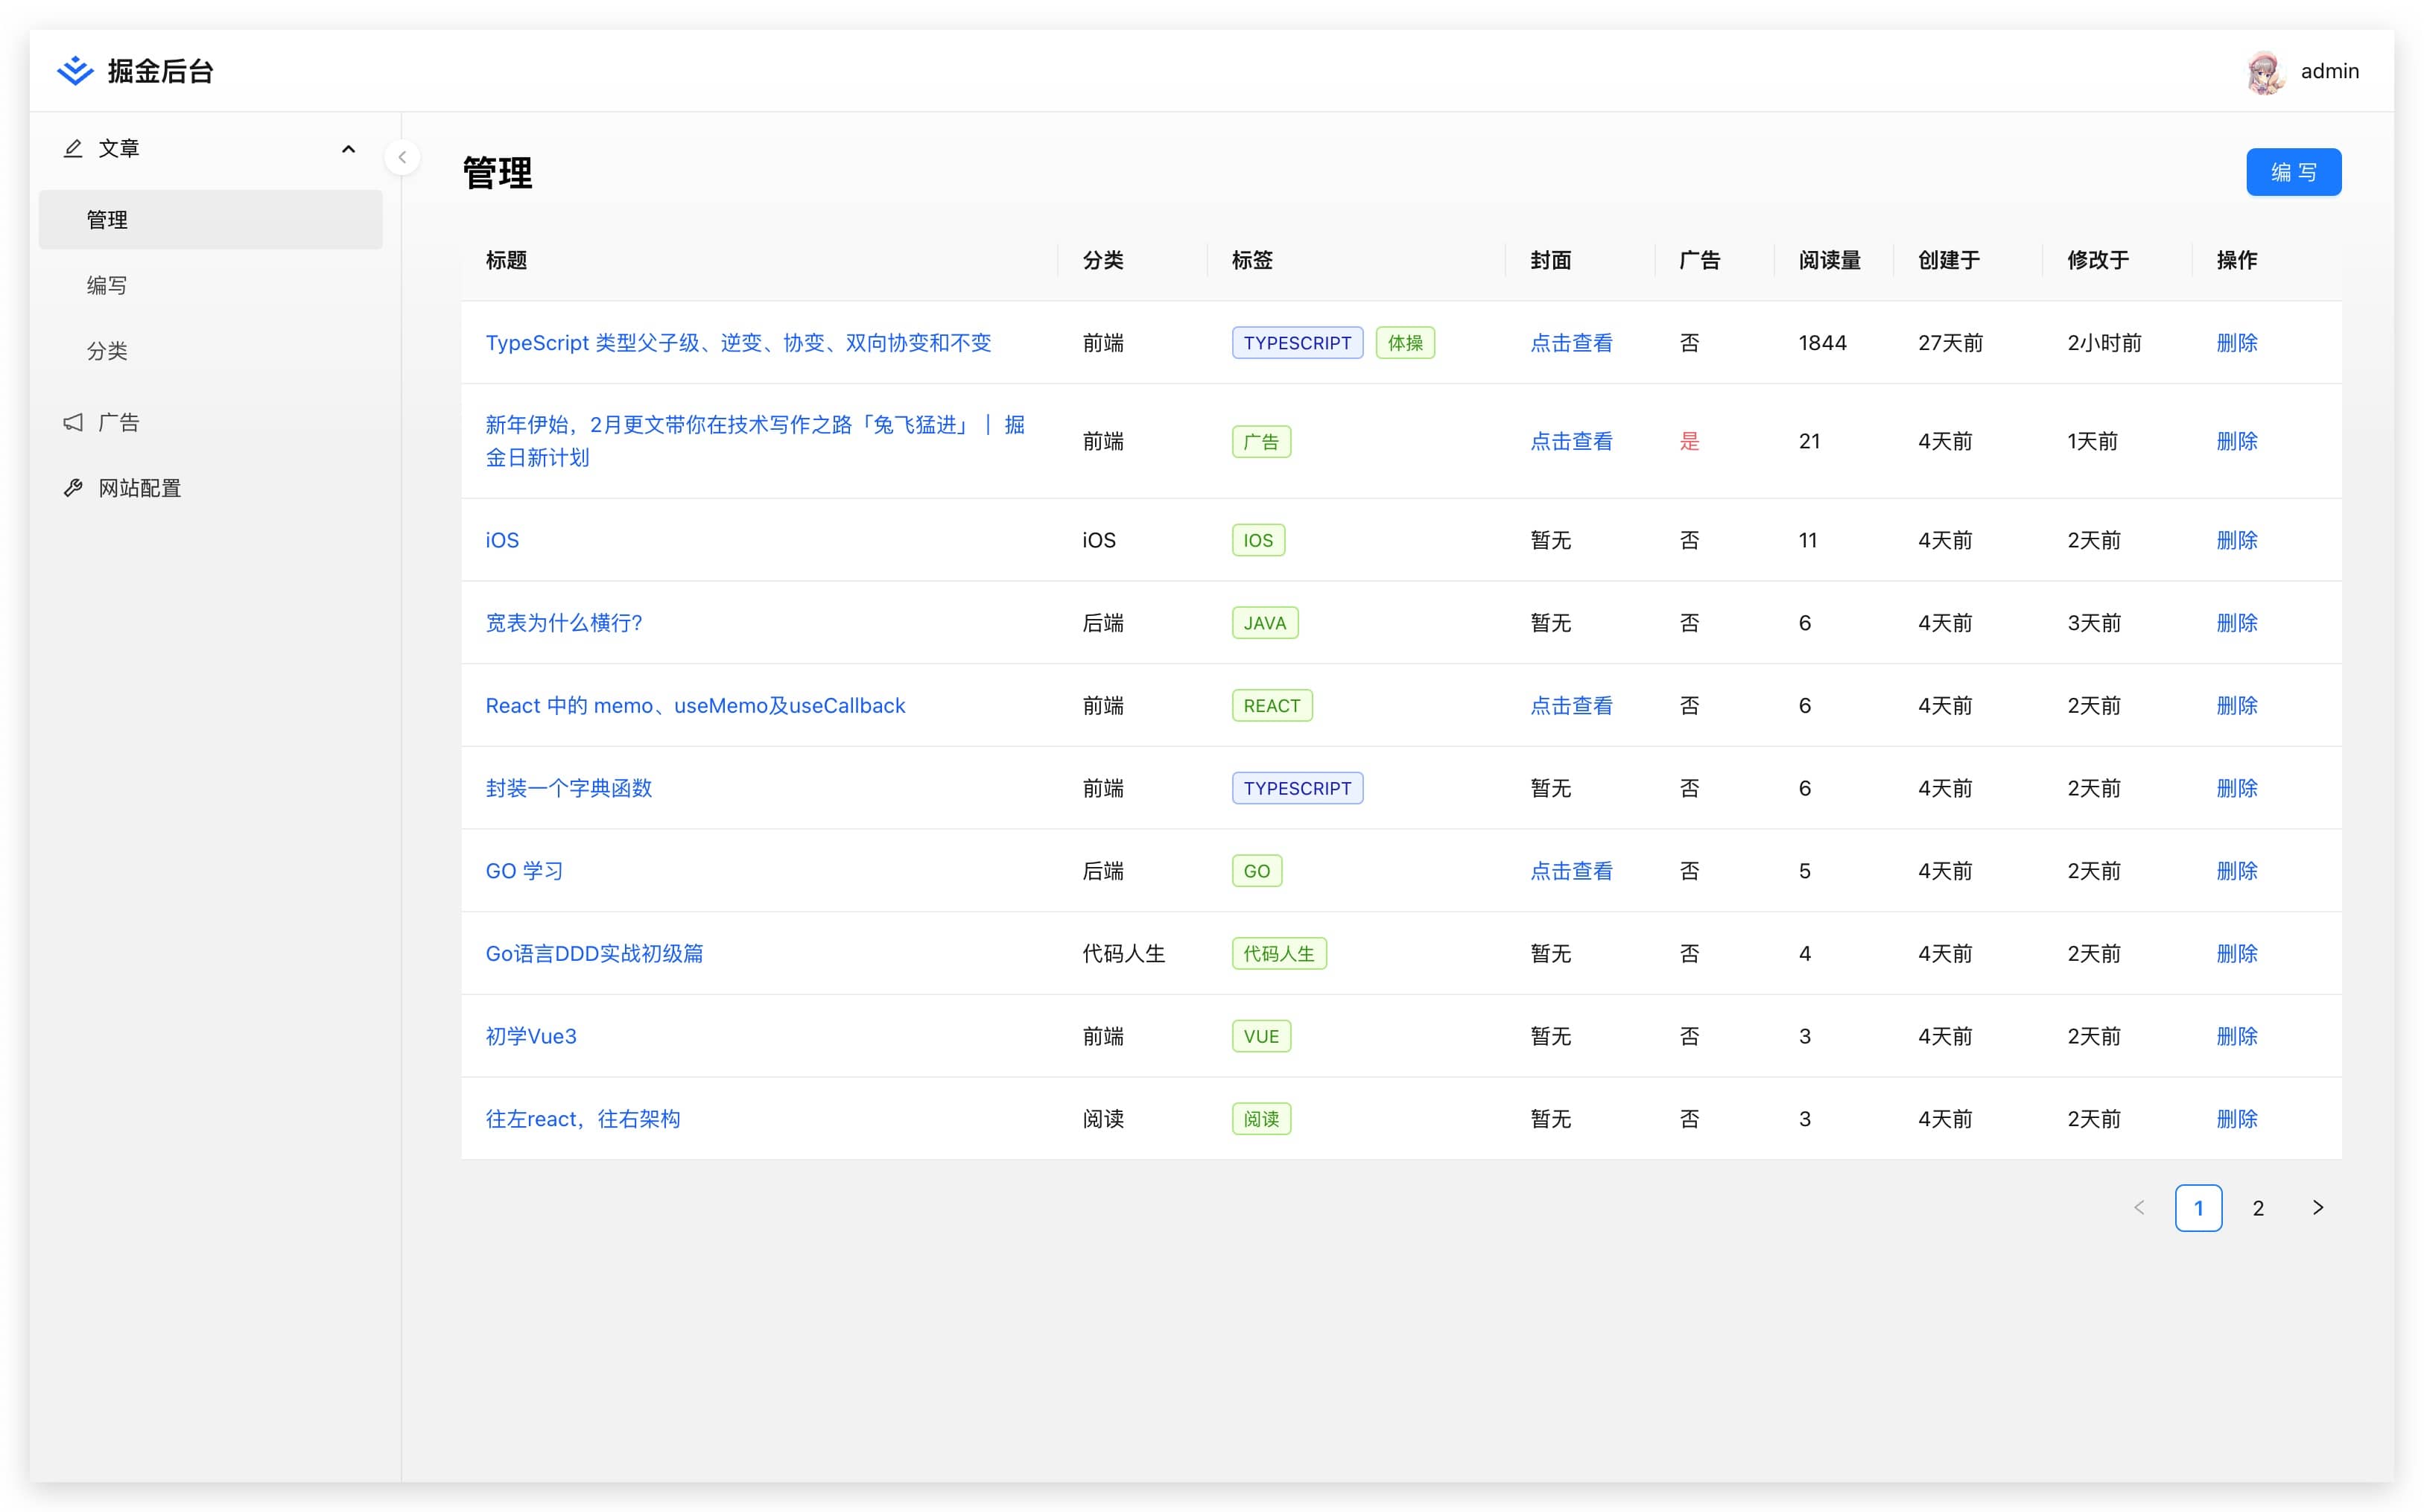Open the 初学Vue3 article link
The width and height of the screenshot is (2424, 1512).
[531, 1036]
